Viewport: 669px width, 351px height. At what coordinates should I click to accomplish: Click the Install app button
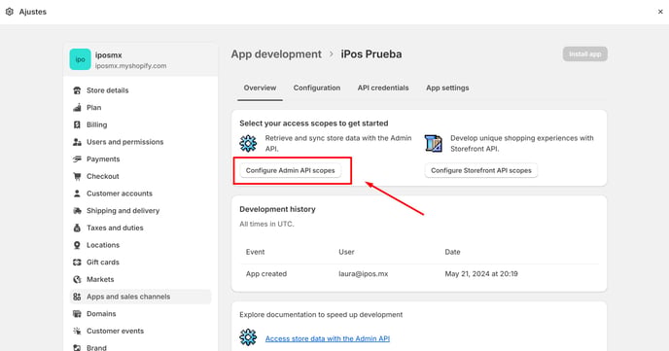pos(585,54)
